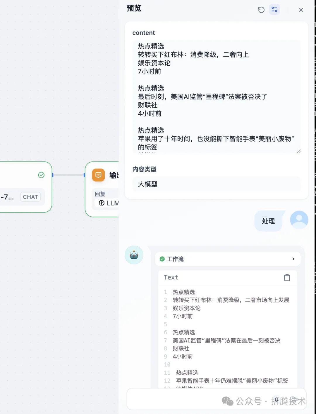The image size is (316, 414).
Task: Close the 预览 panel
Action: 301,10
